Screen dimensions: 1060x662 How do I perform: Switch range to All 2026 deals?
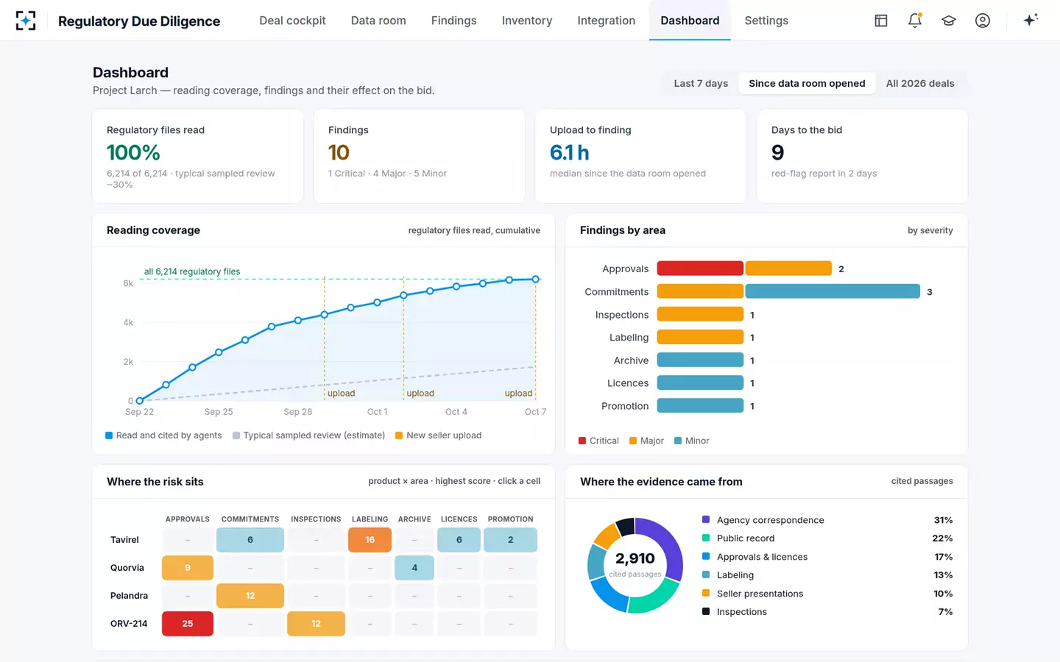pyautogui.click(x=920, y=83)
